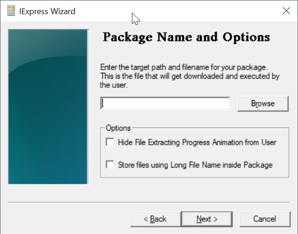
Task: Go to the previous step with Back
Action: (156, 219)
